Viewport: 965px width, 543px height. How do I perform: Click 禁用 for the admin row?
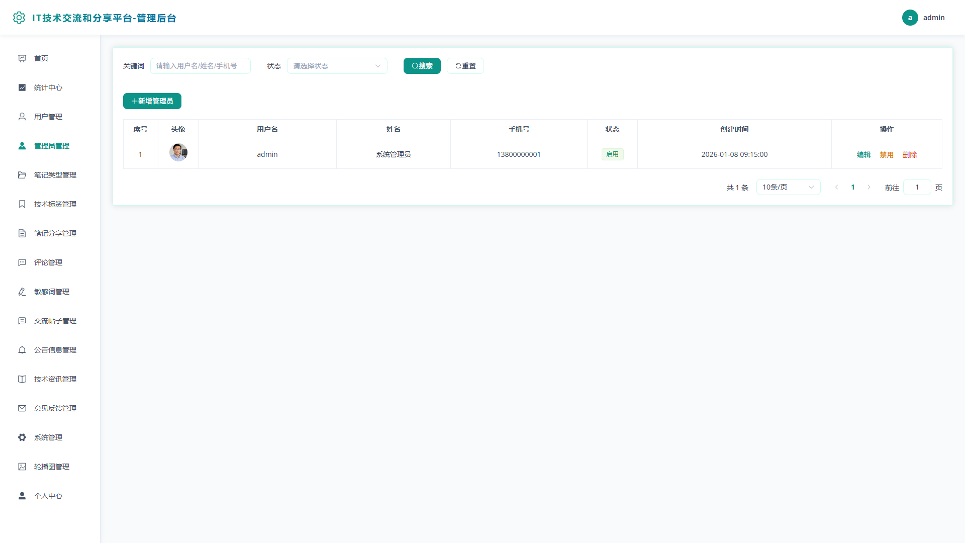[x=887, y=154]
